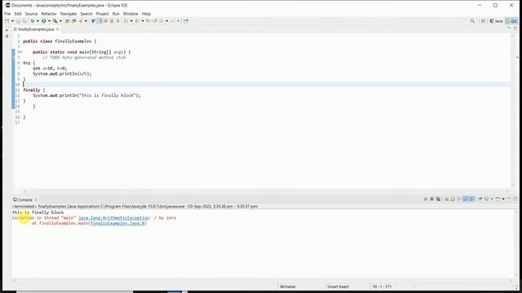Viewport: 522px width, 293px height.
Task: Toggle Show Console on Standard Error
Action: pyautogui.click(x=472, y=199)
